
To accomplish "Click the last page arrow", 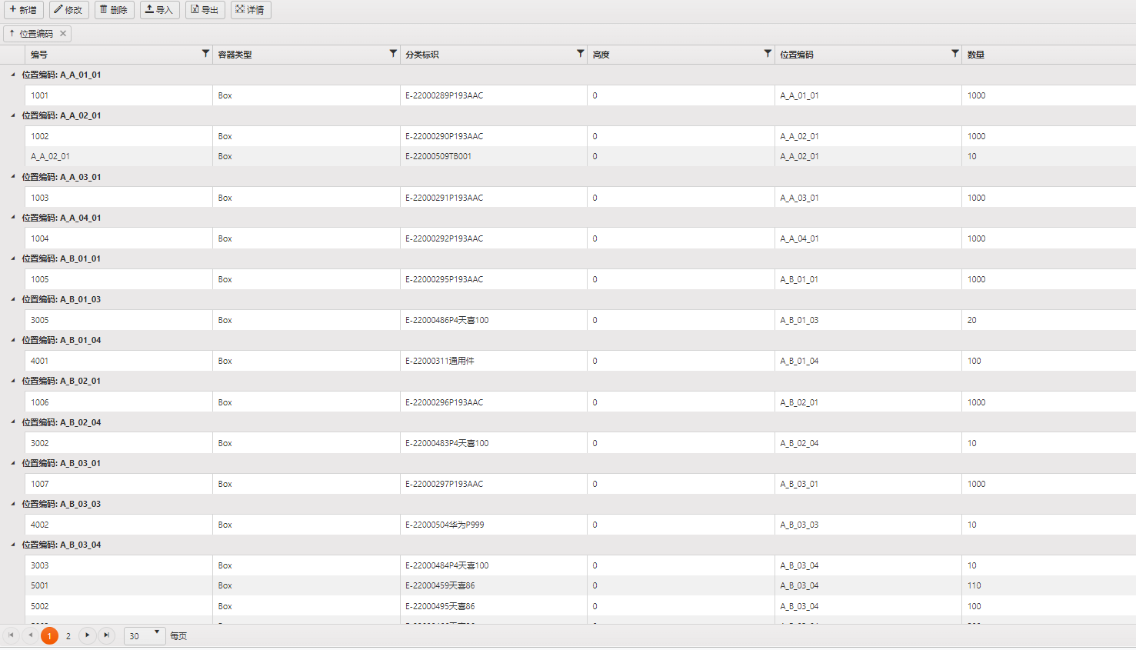I will pos(107,635).
